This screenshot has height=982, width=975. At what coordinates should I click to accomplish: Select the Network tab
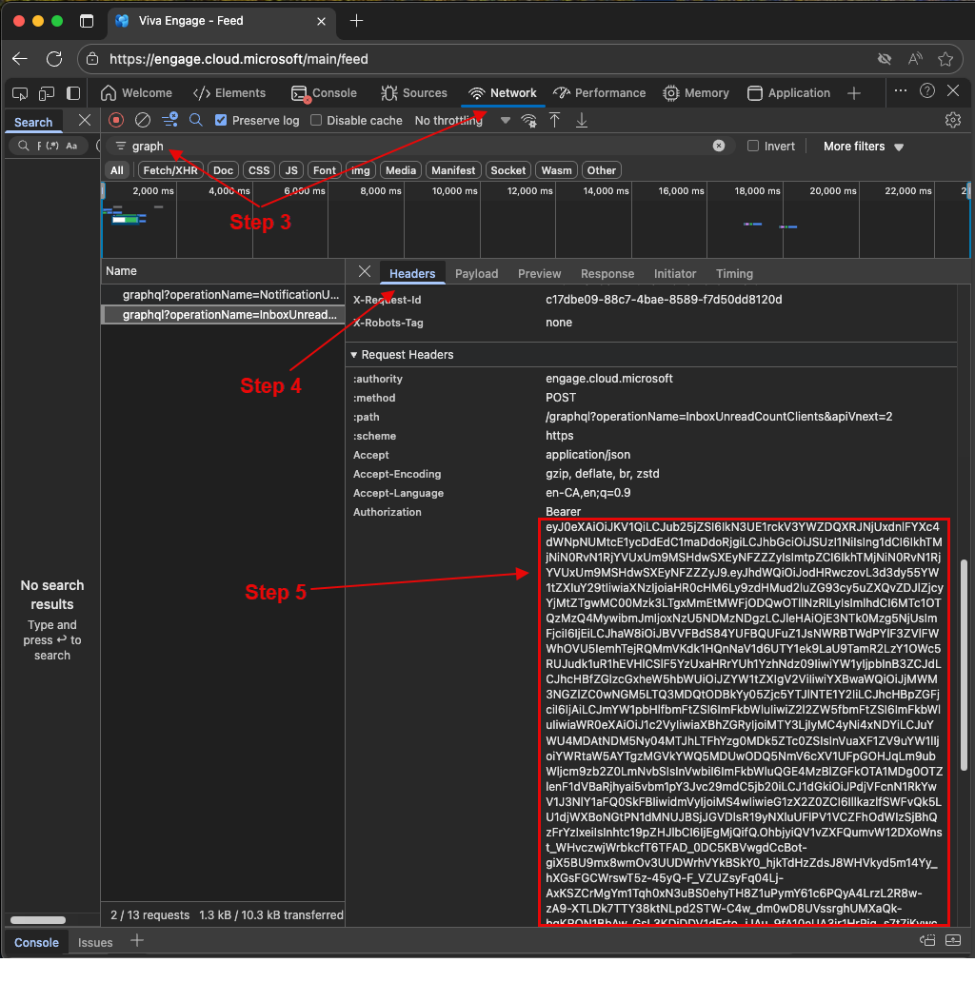coord(503,93)
